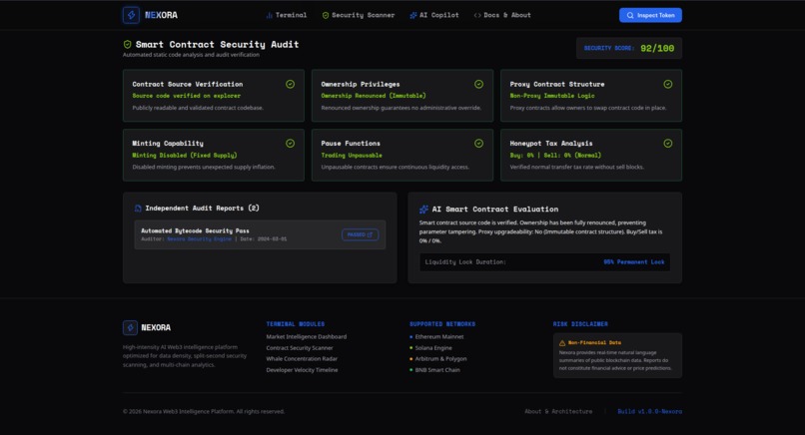The height and width of the screenshot is (435, 805).
Task: Click warning triangle icon in Non-Financial Data box
Action: [562, 342]
